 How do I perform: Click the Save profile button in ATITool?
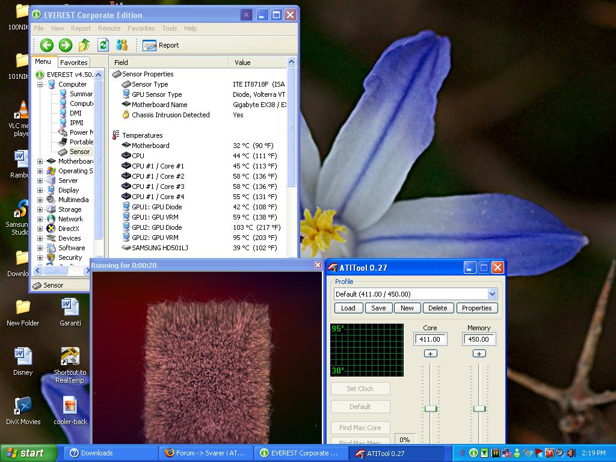point(378,308)
